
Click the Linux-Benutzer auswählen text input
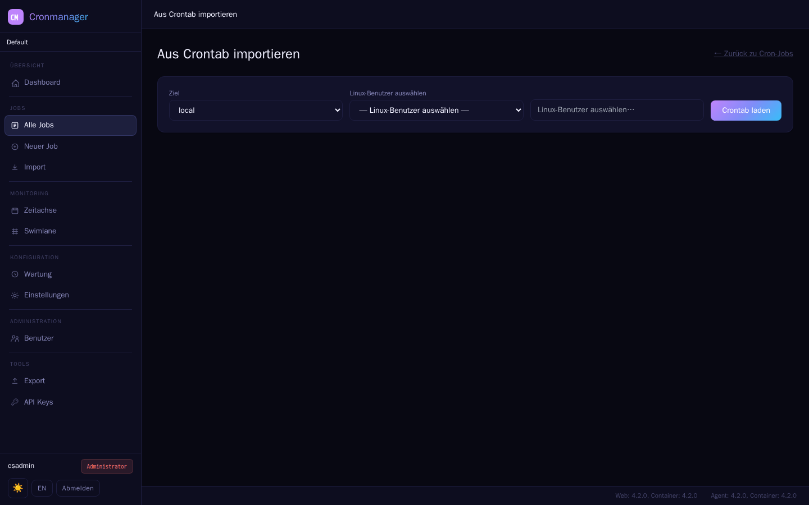[617, 110]
